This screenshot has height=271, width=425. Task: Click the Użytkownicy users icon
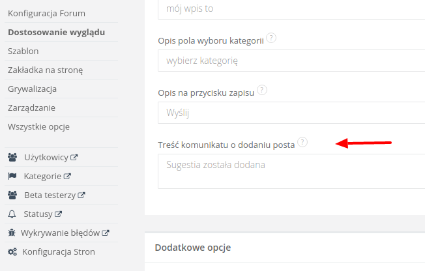tap(12, 157)
